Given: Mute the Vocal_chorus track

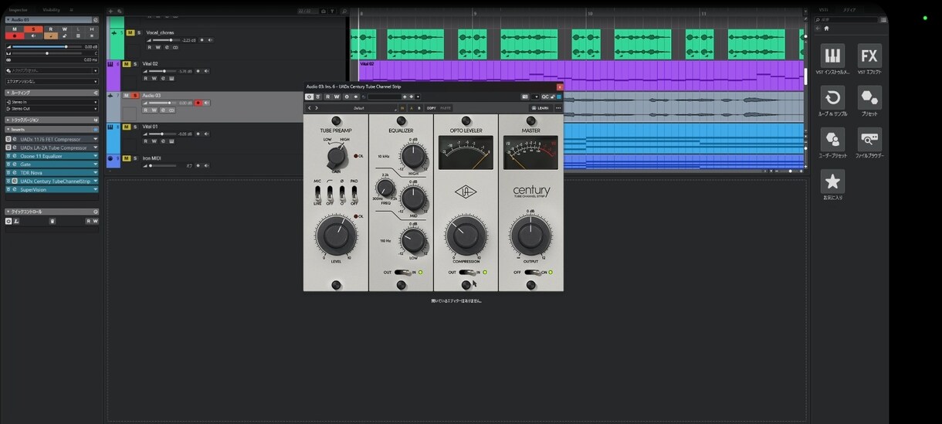Looking at the screenshot, I should pyautogui.click(x=130, y=32).
